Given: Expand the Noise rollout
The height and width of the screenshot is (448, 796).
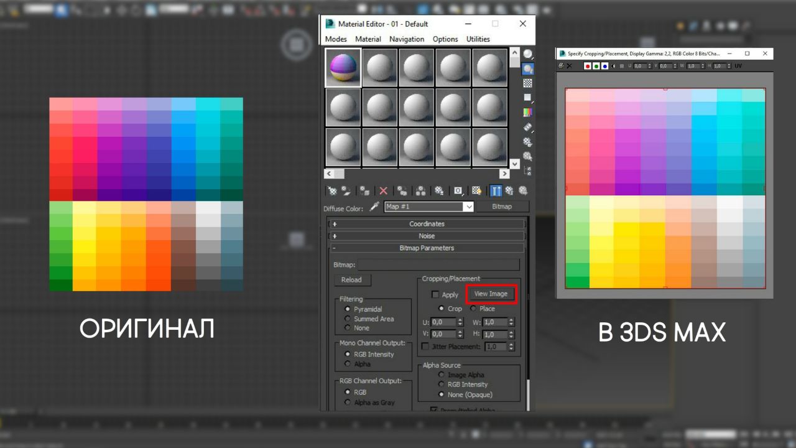Looking at the screenshot, I should [x=427, y=236].
